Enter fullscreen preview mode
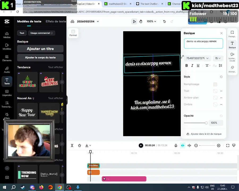 point(228,146)
